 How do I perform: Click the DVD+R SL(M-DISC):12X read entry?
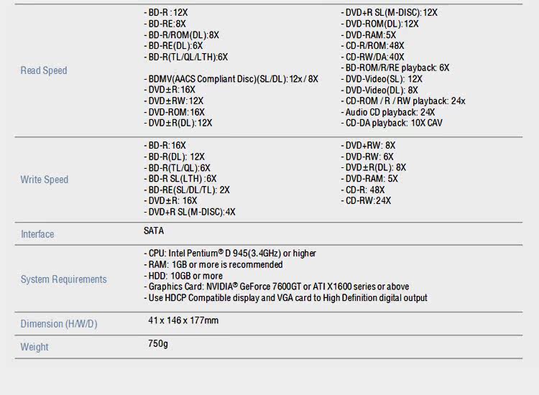[x=389, y=13]
